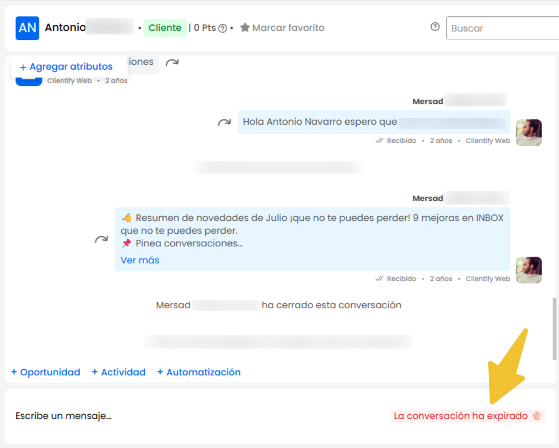The image size is (559, 448).
Task: Add a new attribute with Agregar atributos
Action: tap(66, 67)
